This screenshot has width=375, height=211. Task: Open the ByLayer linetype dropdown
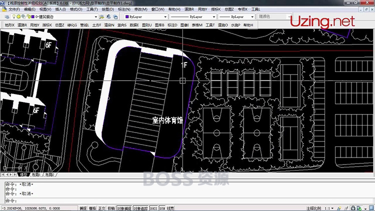214,16
